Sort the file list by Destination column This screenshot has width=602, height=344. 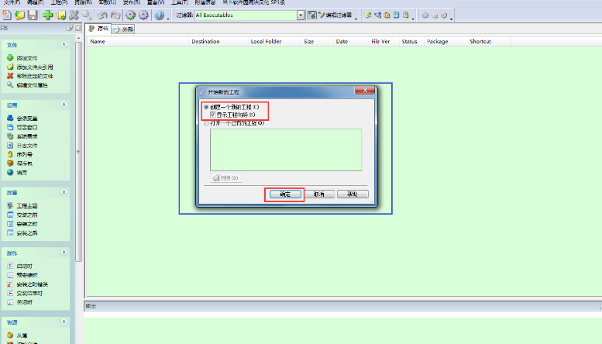coord(218,42)
